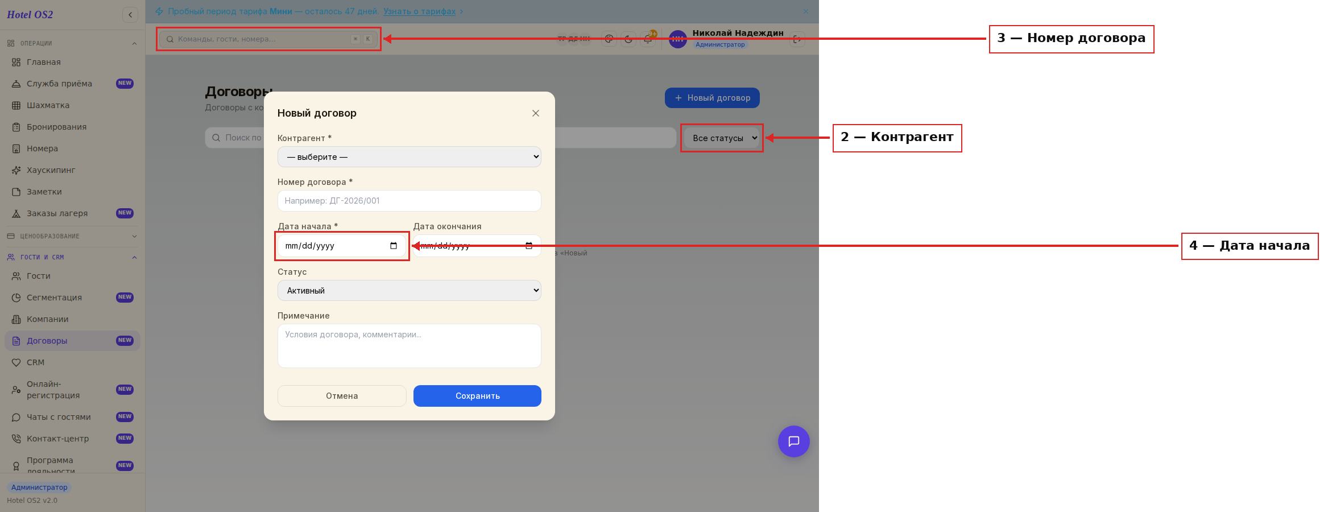Dismiss the trial period banner

[806, 11]
